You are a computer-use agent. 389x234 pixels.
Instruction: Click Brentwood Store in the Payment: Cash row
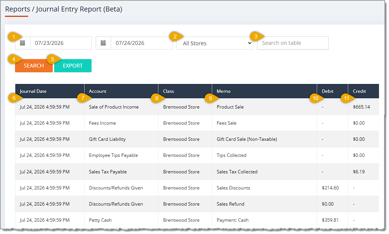(x=181, y=220)
